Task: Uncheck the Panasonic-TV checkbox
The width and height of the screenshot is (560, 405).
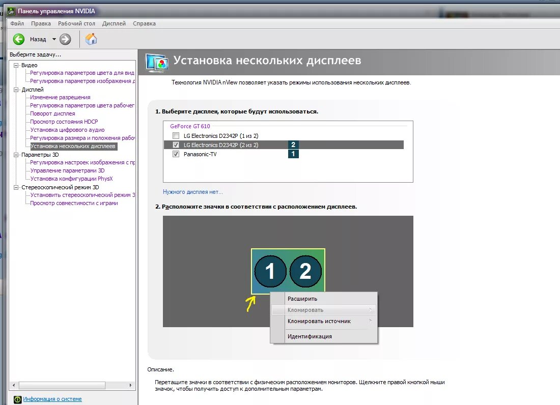Action: pos(176,154)
